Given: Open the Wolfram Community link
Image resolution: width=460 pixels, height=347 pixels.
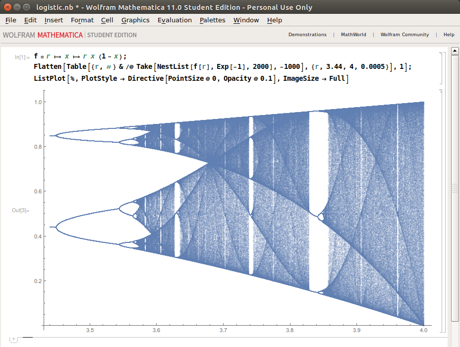Looking at the screenshot, I should pyautogui.click(x=404, y=35).
